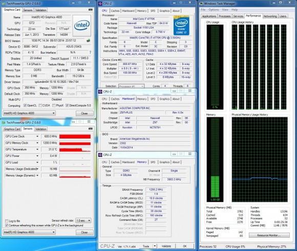The image size is (297, 251).
Task: Toggle the CUDA checkbox
Action: coord(40,105)
